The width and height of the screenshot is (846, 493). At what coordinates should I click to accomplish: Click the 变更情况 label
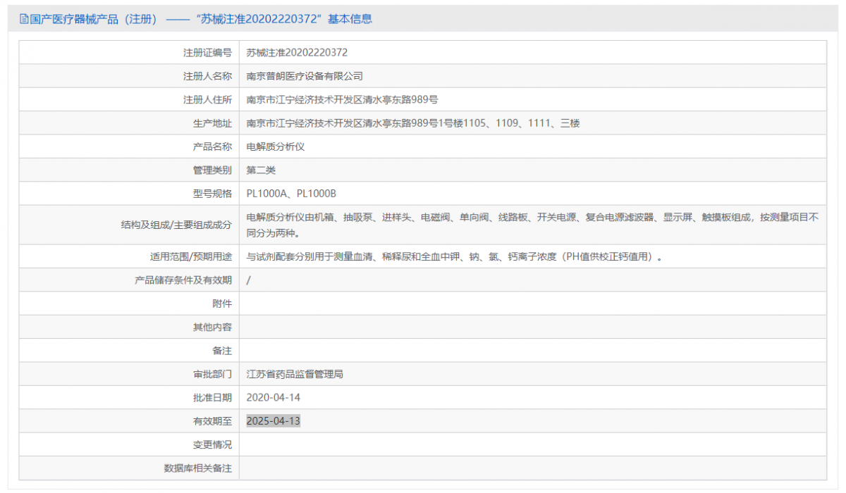(x=212, y=444)
